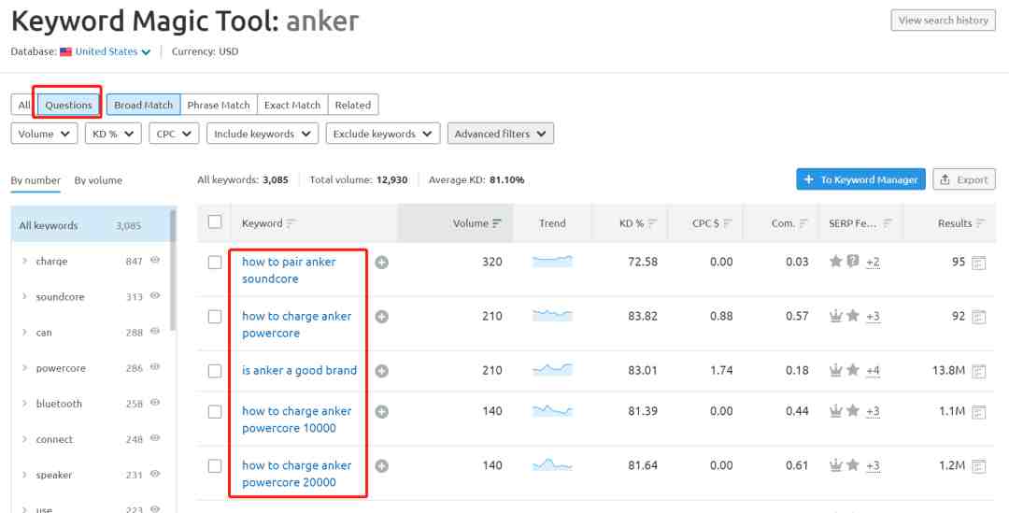Screen dimensions: 1009x513
Task: Open SERP snapshot icon for results 95
Action: (x=978, y=263)
